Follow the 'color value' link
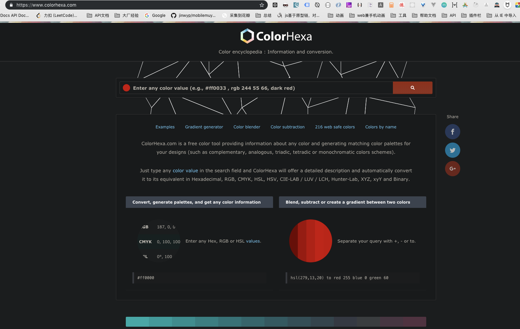This screenshot has height=329, width=520. tap(185, 171)
